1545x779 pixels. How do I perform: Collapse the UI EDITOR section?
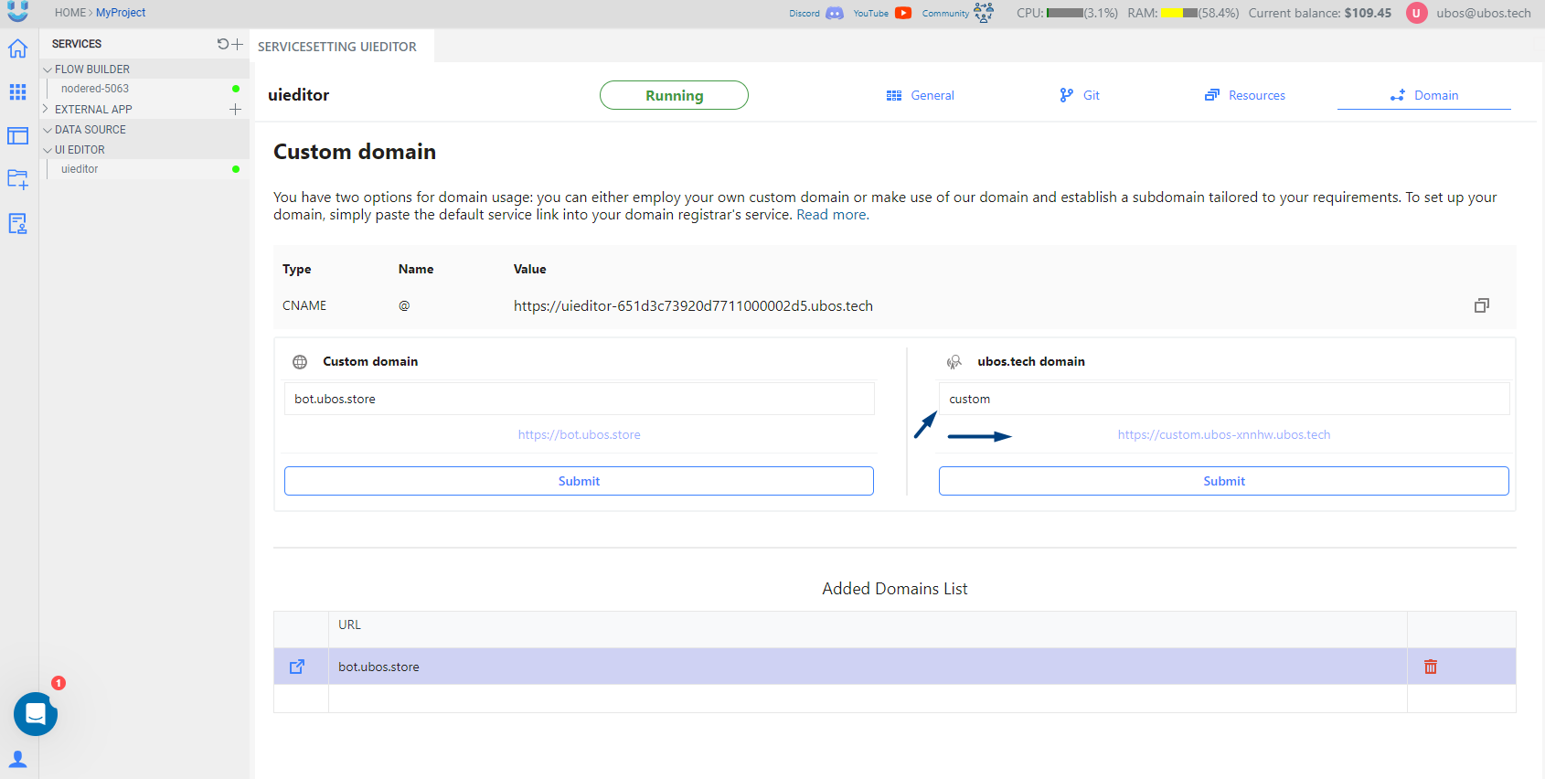pyautogui.click(x=48, y=150)
